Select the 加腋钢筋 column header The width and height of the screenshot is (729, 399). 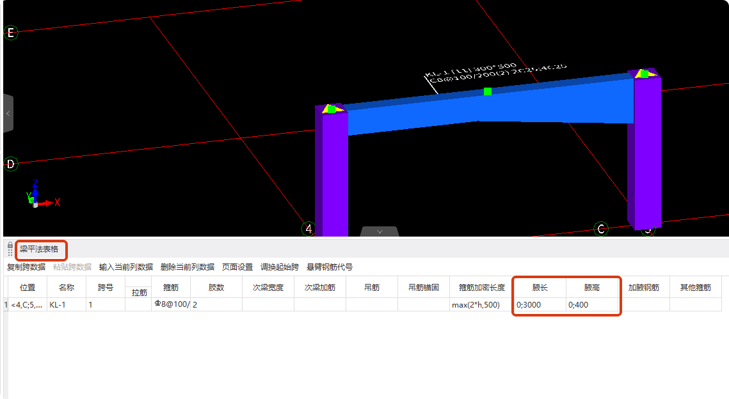[x=644, y=288]
